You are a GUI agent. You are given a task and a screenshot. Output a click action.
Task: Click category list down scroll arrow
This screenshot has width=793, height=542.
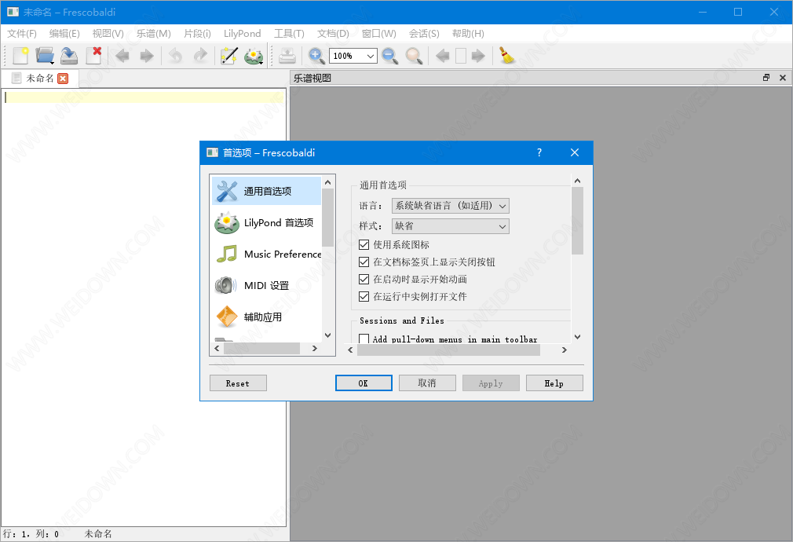[327, 335]
